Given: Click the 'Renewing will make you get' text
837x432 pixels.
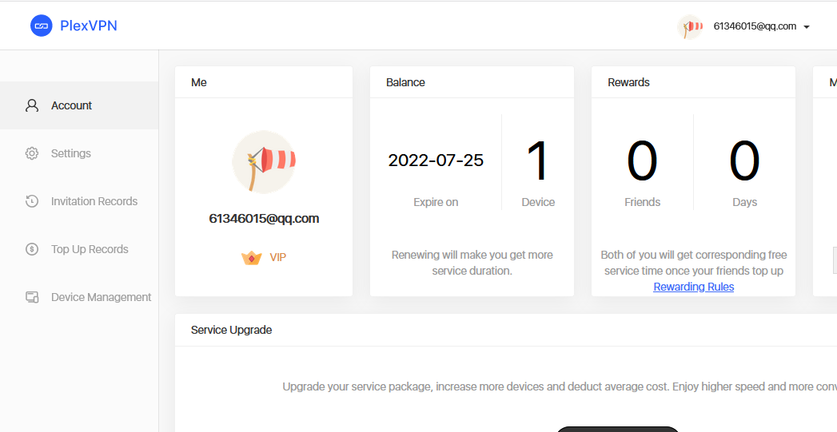Looking at the screenshot, I should pyautogui.click(x=472, y=263).
